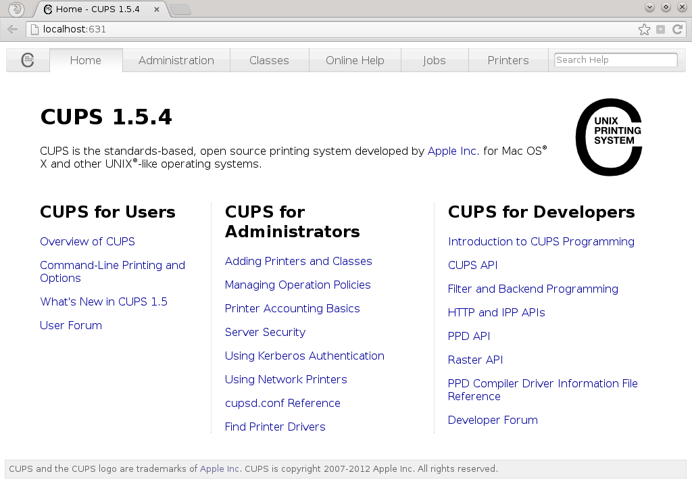The width and height of the screenshot is (692, 484).
Task: Open a new browser tab
Action: coord(180,9)
